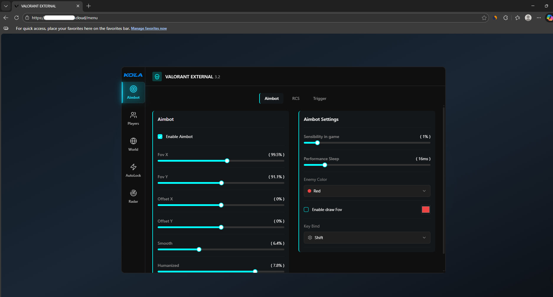
Task: Click the skull icon beside the title
Action: (157, 77)
